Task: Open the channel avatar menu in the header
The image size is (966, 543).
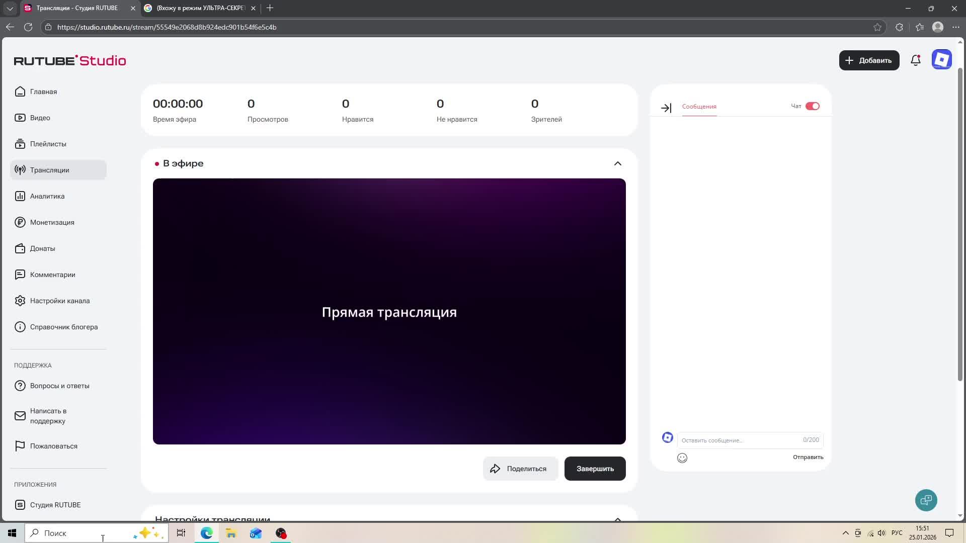Action: click(x=941, y=60)
